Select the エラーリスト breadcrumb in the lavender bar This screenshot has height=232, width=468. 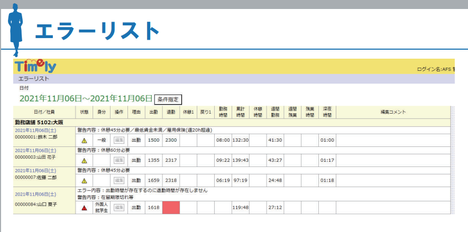coord(34,79)
